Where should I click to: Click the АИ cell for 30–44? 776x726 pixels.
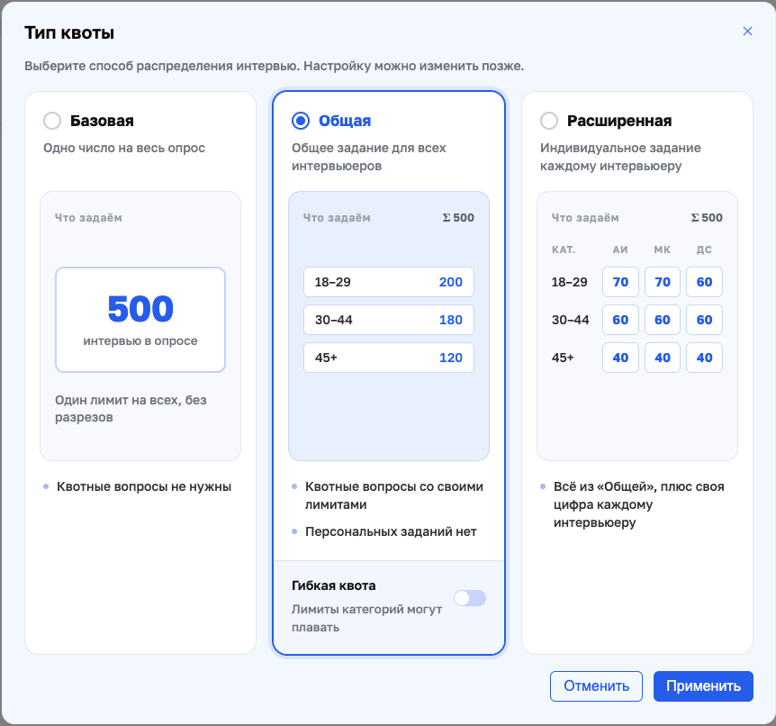point(620,320)
